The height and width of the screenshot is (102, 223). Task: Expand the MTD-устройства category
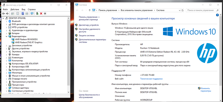pyautogui.click(x=6, y=27)
